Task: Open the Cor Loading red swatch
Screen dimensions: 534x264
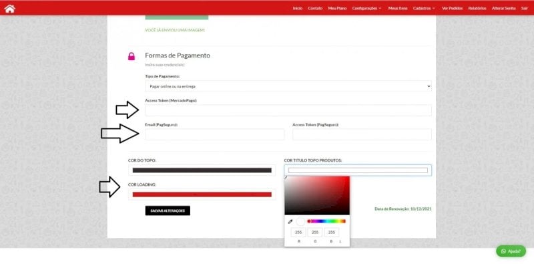Action: (202, 194)
